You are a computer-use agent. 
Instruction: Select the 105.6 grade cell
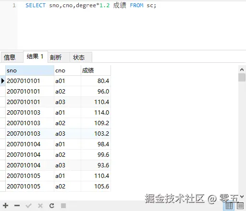[x=96, y=187]
